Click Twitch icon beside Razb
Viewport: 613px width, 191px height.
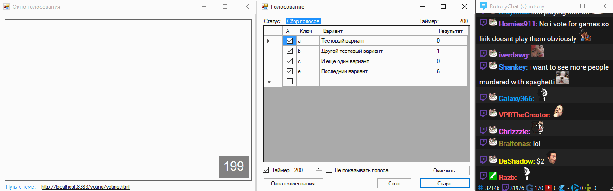click(484, 176)
